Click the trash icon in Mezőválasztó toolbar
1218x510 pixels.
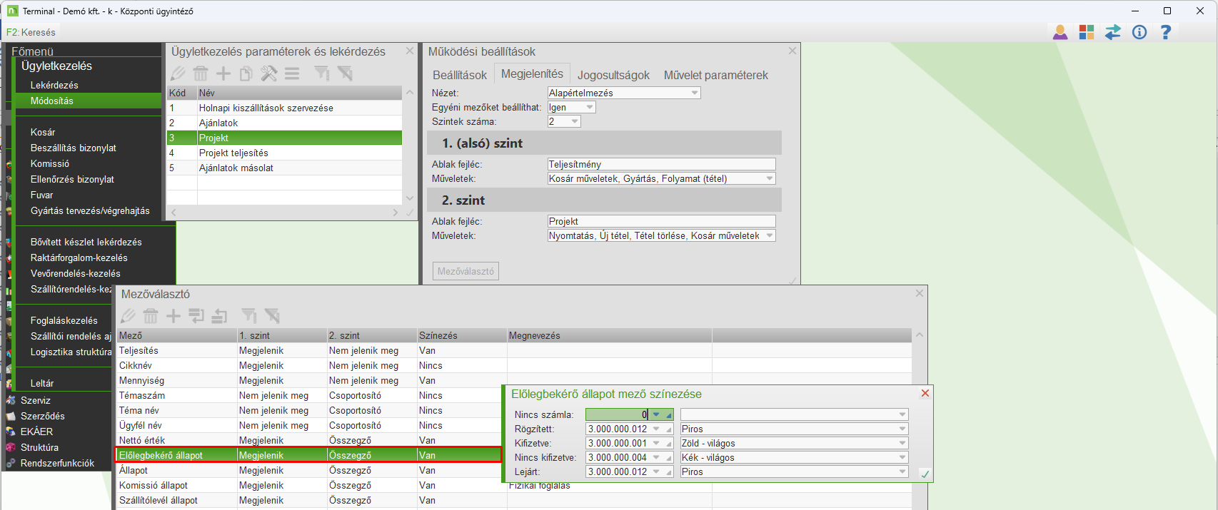click(x=151, y=316)
